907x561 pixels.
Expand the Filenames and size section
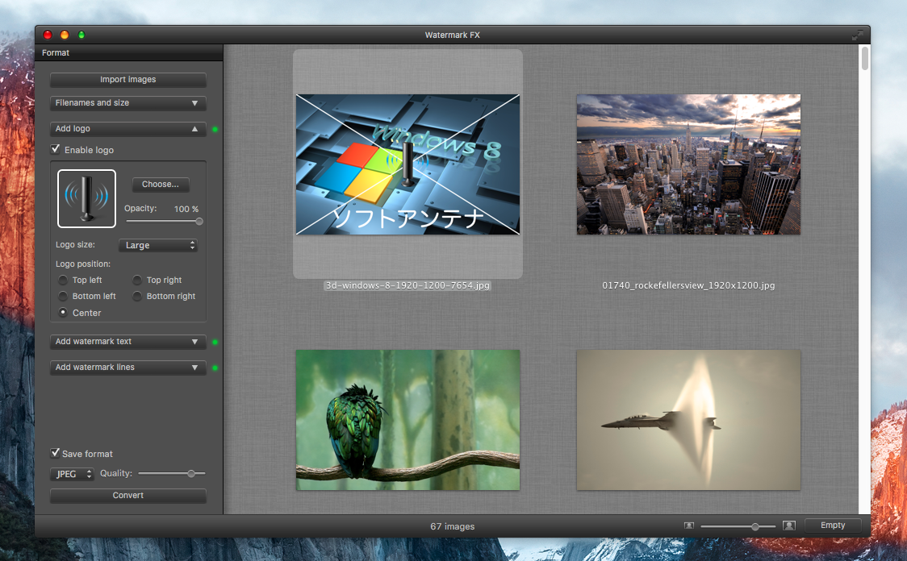[x=127, y=103]
